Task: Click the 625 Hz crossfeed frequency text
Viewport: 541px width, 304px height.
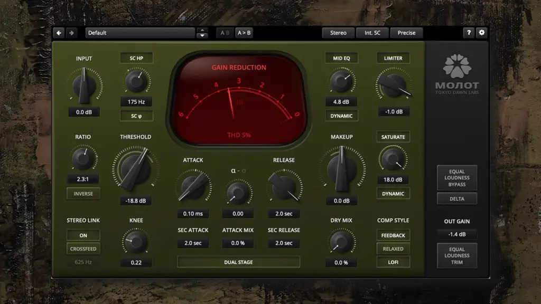Action: [x=83, y=262]
